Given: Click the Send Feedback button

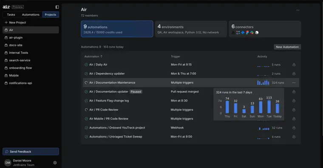Looking at the screenshot, I should [31, 151].
